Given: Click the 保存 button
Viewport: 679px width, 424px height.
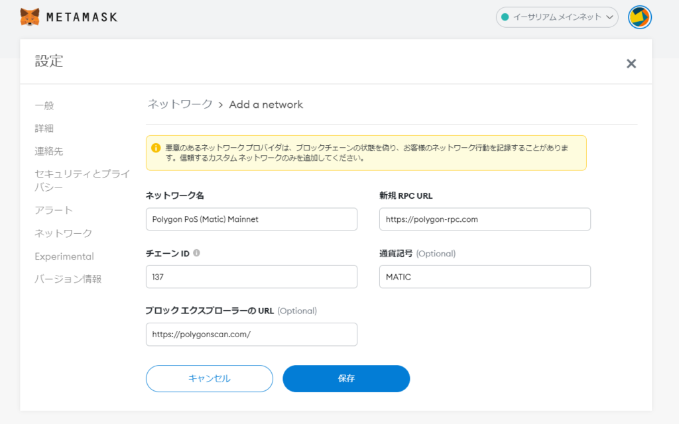Looking at the screenshot, I should tap(346, 378).
